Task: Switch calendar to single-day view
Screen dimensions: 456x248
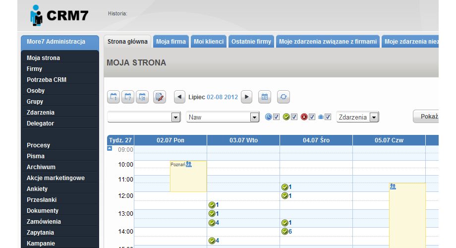Action: 114,97
